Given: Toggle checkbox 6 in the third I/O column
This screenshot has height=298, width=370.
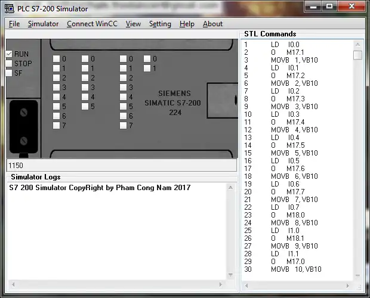Looking at the screenshot, I should pos(123,116).
